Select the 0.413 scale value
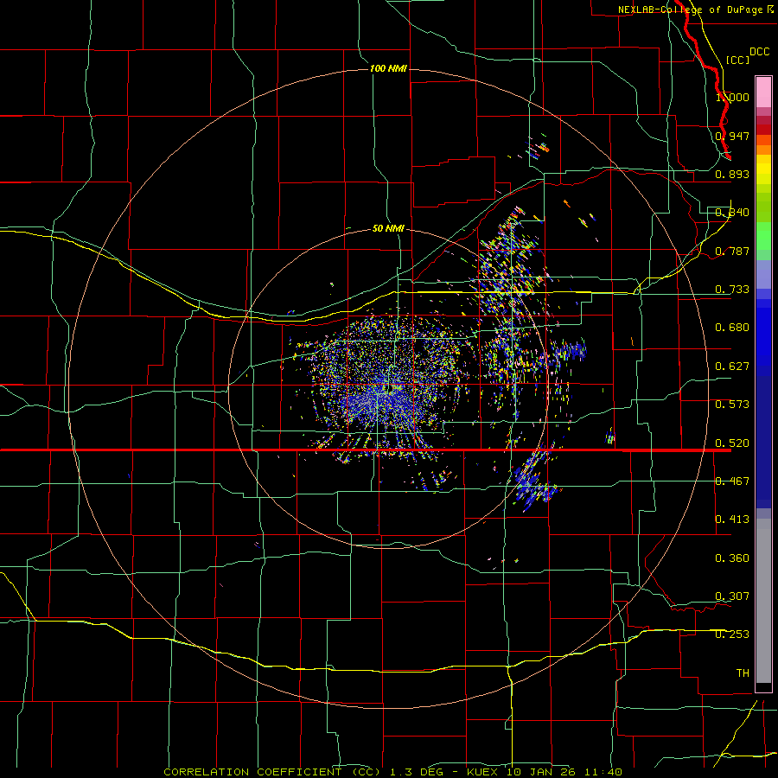This screenshot has width=778, height=778. point(732,520)
